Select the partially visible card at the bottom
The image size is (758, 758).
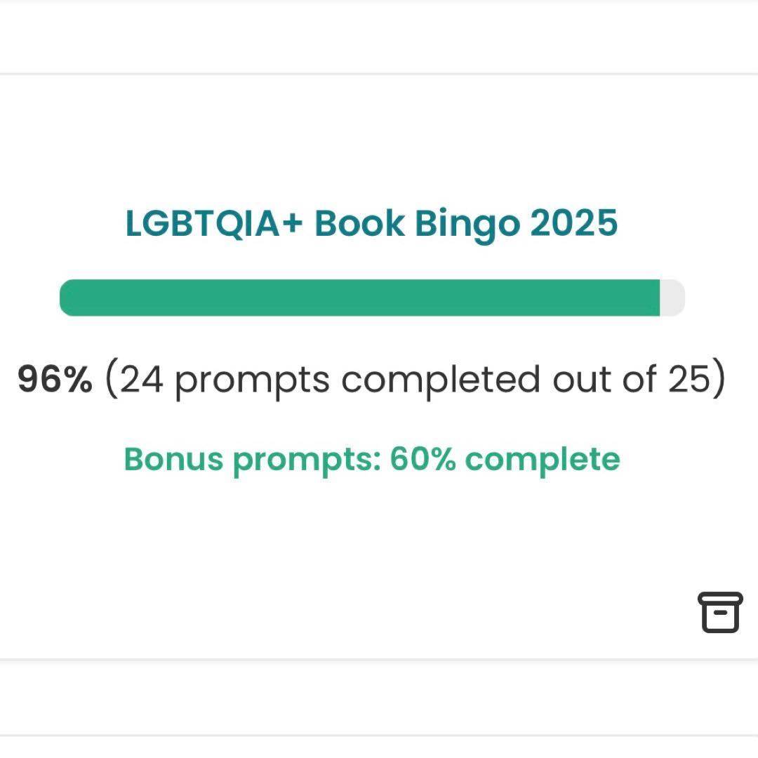(379, 698)
